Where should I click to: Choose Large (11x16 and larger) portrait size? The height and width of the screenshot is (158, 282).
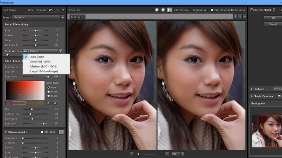click(x=46, y=71)
